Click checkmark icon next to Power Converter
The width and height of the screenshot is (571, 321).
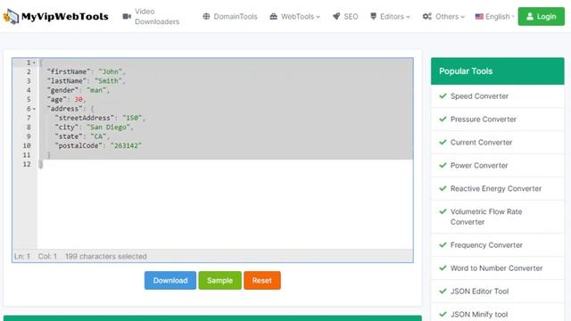click(443, 165)
